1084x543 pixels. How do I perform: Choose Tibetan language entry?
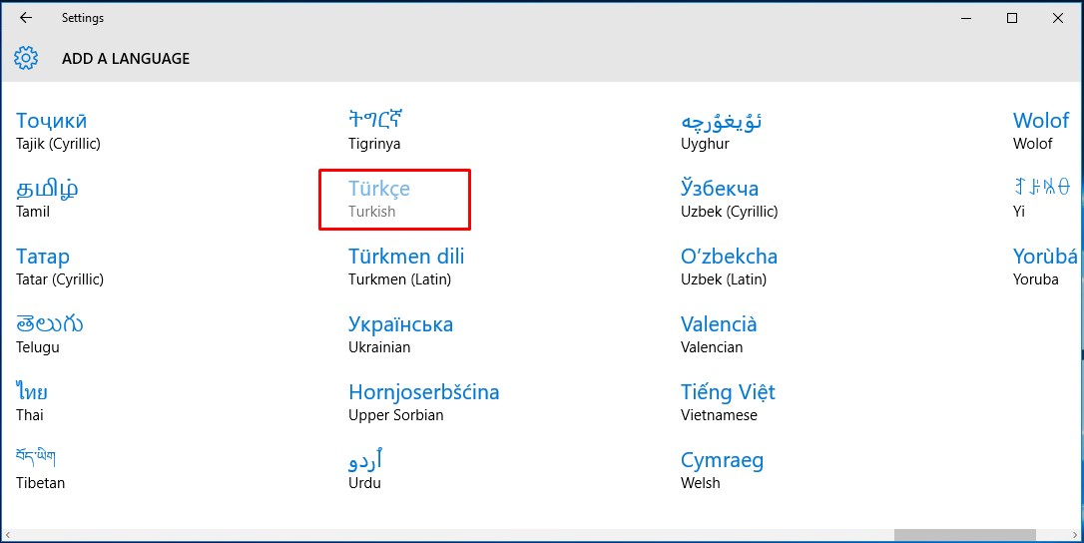pos(40,470)
